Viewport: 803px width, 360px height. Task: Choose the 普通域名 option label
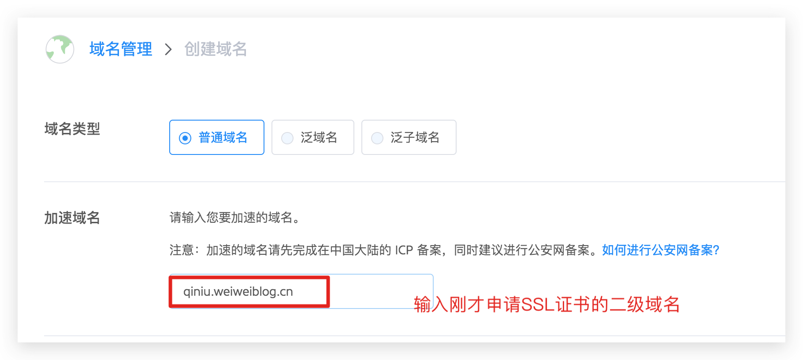tap(223, 137)
